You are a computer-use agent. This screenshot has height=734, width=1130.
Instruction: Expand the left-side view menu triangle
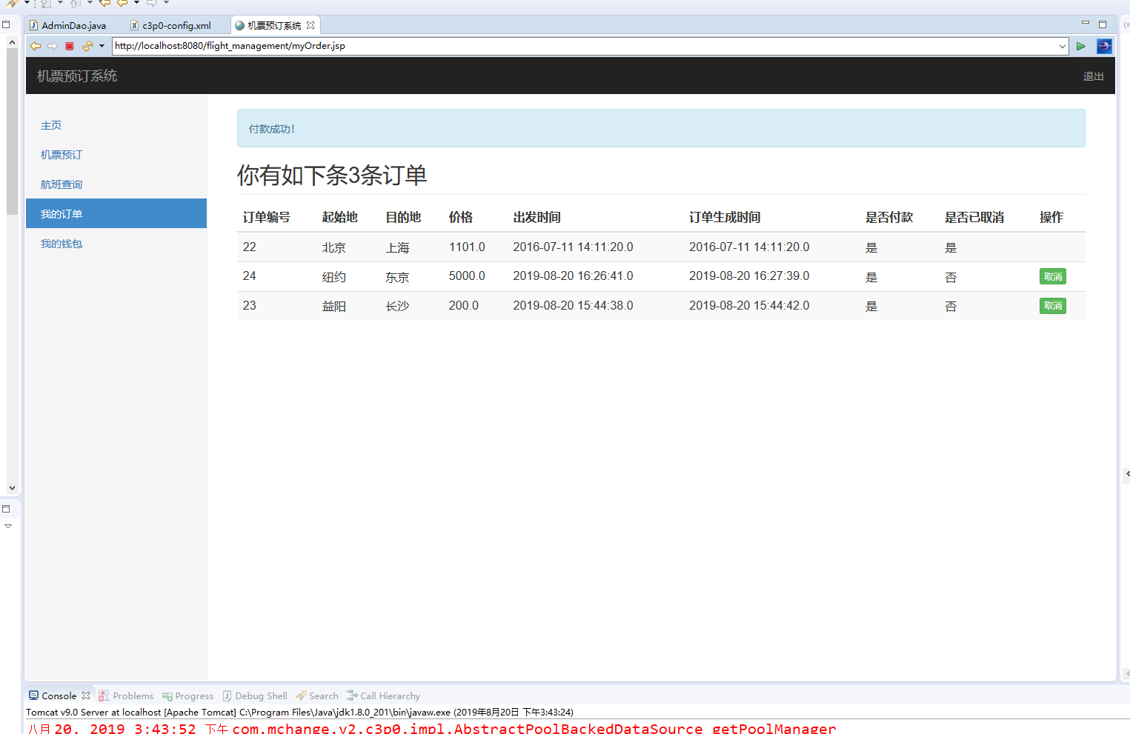[8, 526]
